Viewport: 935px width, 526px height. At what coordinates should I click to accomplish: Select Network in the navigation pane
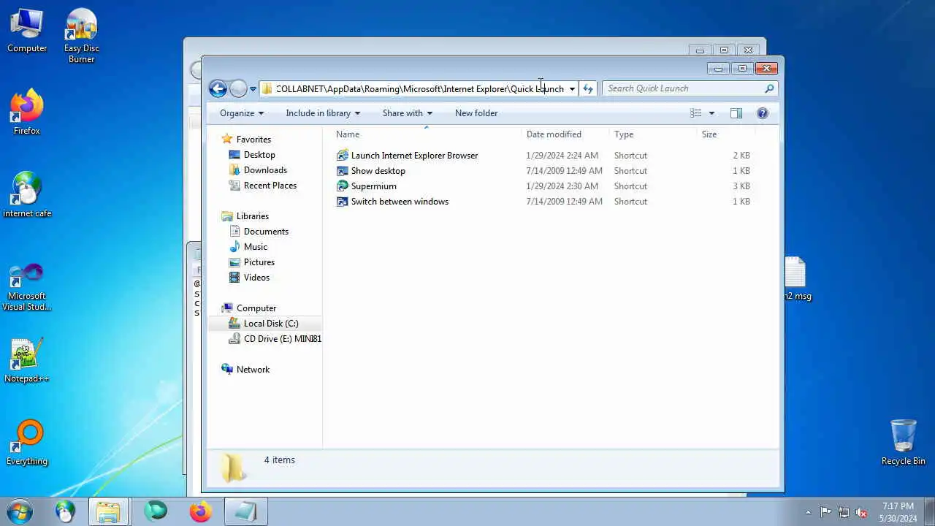pyautogui.click(x=253, y=370)
